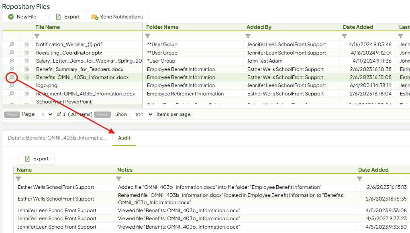
Task: Click magnifier icon for Retirement: OMNI_403b row
Action: 12,93
